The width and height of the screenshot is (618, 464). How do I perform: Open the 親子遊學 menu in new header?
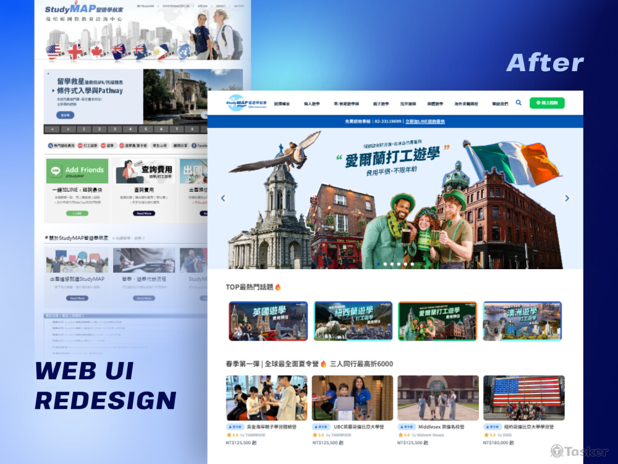coord(381,104)
